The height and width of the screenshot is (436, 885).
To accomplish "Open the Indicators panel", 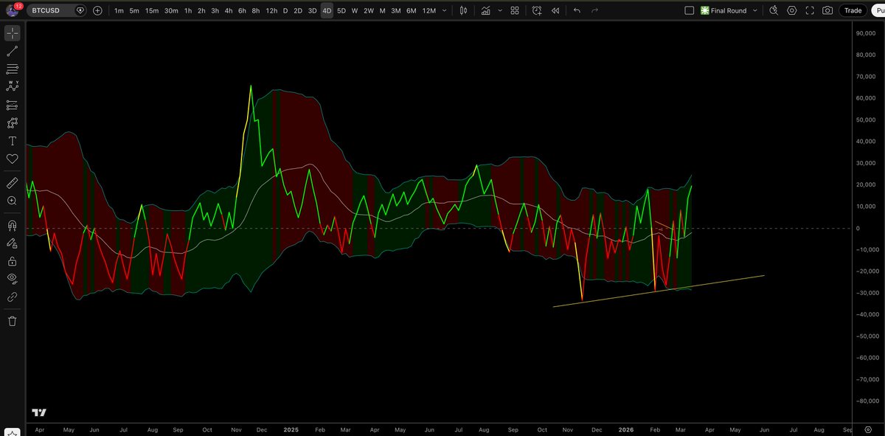I will 485,10.
